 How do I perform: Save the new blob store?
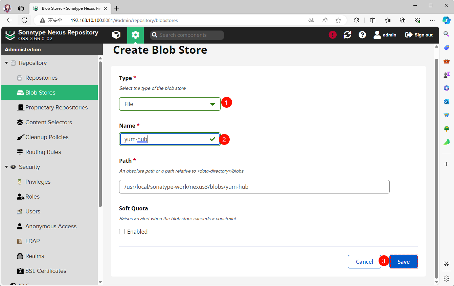tap(403, 262)
